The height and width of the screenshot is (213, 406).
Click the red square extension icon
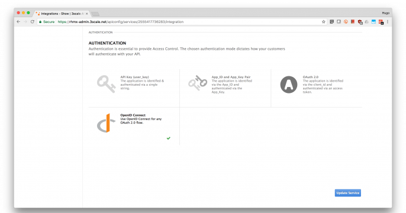coord(353,21)
